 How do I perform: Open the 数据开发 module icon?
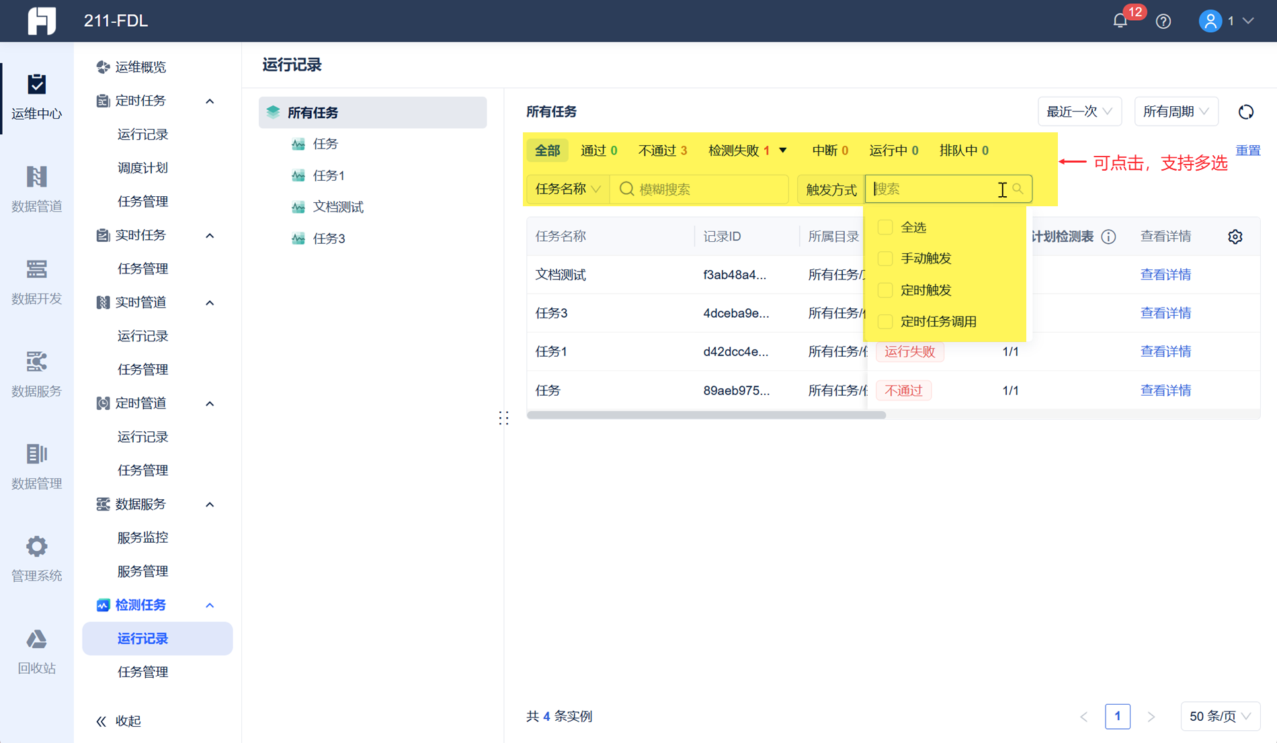coord(36,269)
